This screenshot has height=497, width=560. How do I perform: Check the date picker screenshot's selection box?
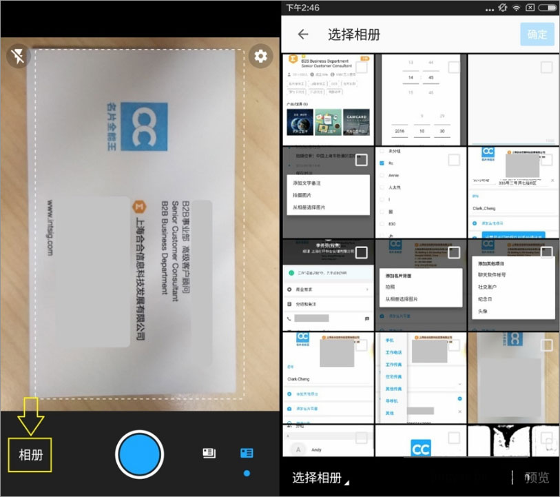(454, 67)
